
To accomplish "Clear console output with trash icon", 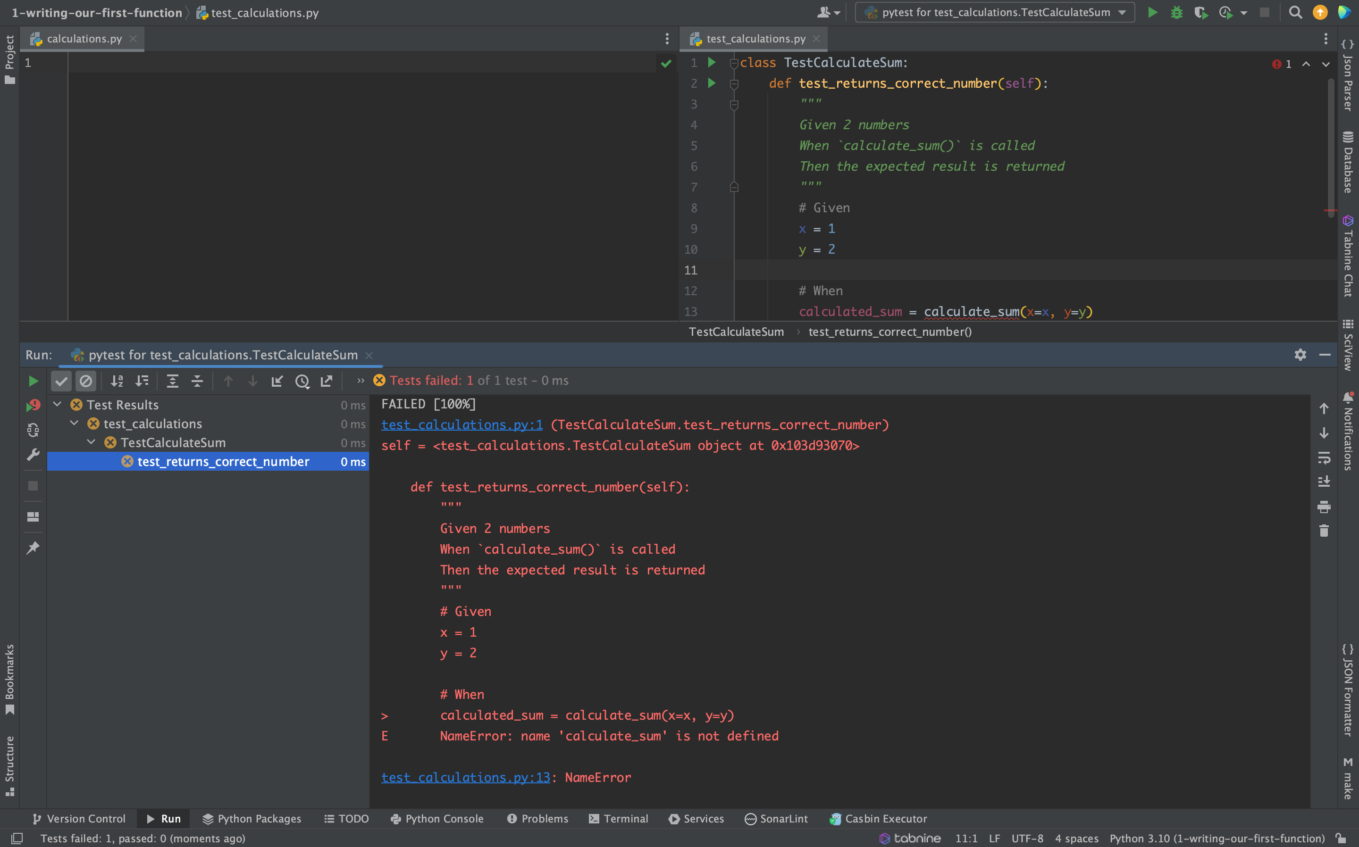I will pyautogui.click(x=1324, y=531).
